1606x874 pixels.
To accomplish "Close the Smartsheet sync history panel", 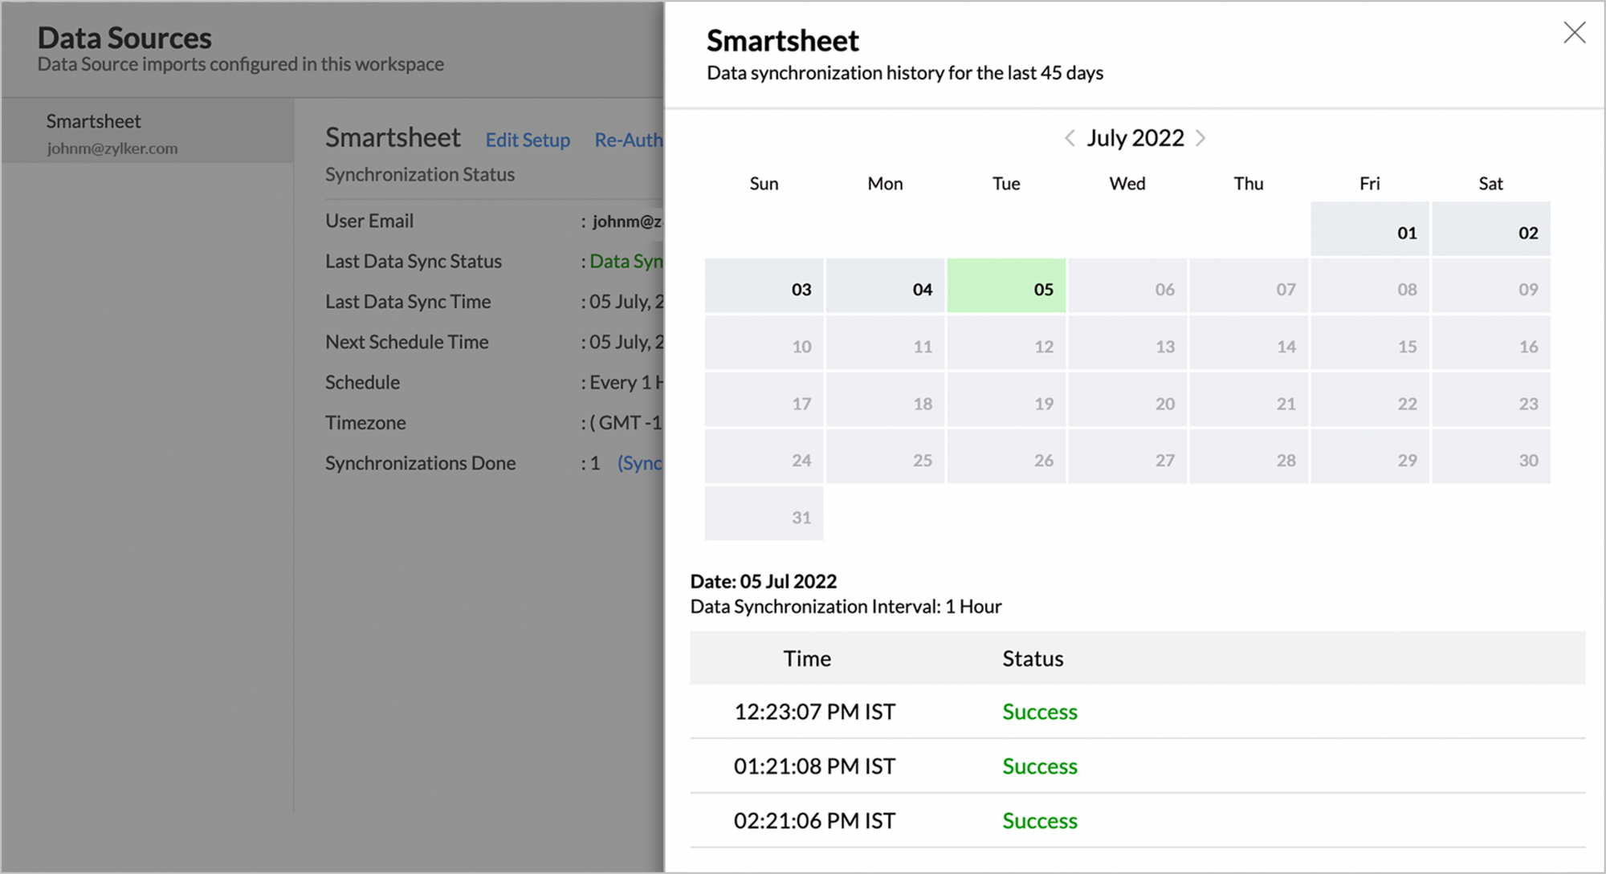I will [x=1573, y=33].
